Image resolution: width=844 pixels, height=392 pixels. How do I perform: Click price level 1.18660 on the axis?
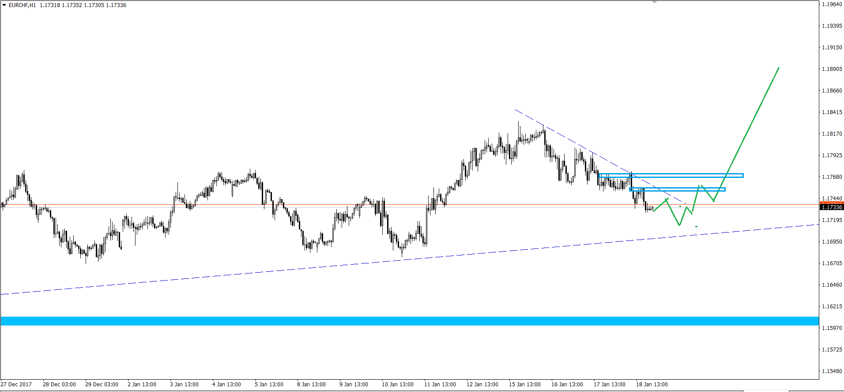pos(832,91)
